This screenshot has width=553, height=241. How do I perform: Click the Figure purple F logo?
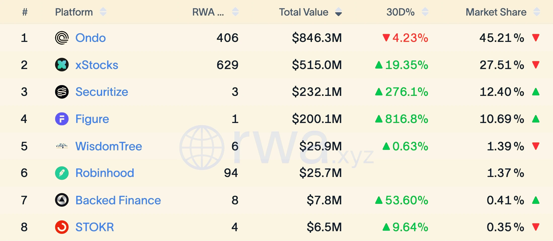pos(62,119)
